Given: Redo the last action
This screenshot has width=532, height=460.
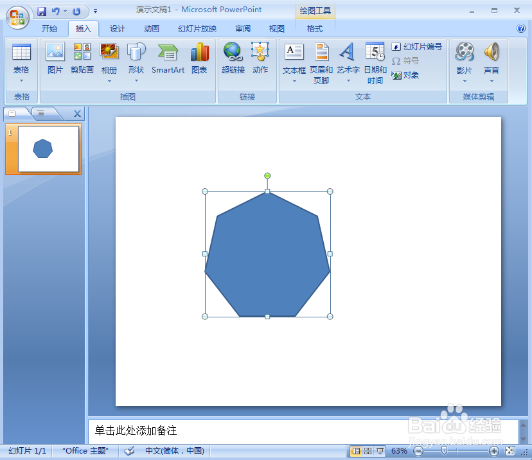Looking at the screenshot, I should [76, 11].
